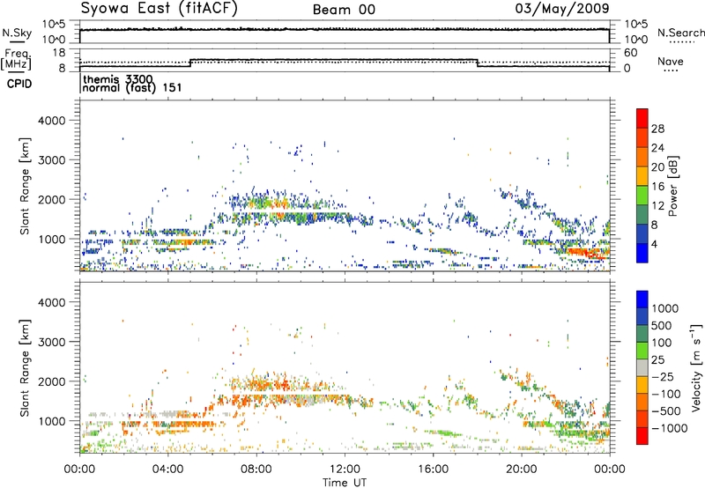The height and width of the screenshot is (488, 705).
Task: Click the 'Syowa East (fitACF)' title
Action: click(160, 9)
